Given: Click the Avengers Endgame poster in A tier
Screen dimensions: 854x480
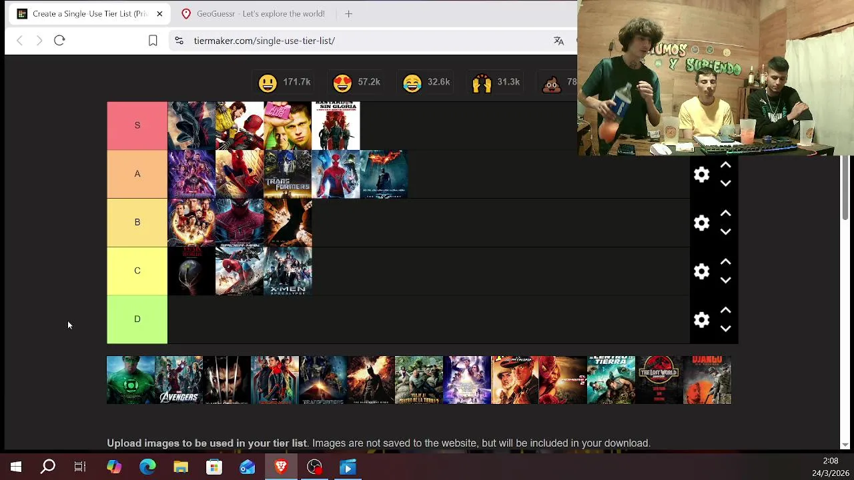Looking at the screenshot, I should 191,174.
